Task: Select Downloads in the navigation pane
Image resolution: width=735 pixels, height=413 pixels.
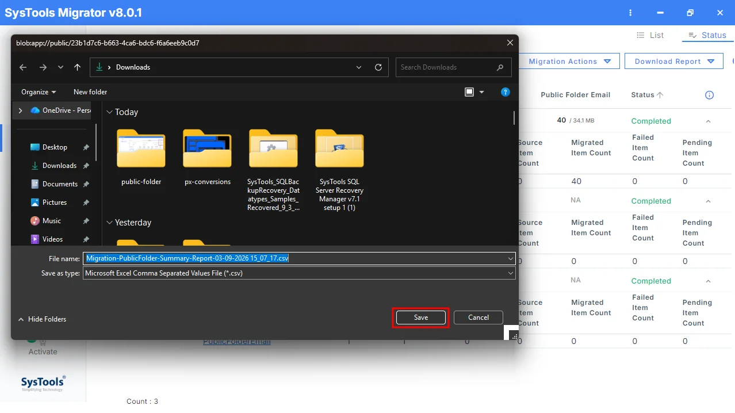Action: [x=59, y=166]
